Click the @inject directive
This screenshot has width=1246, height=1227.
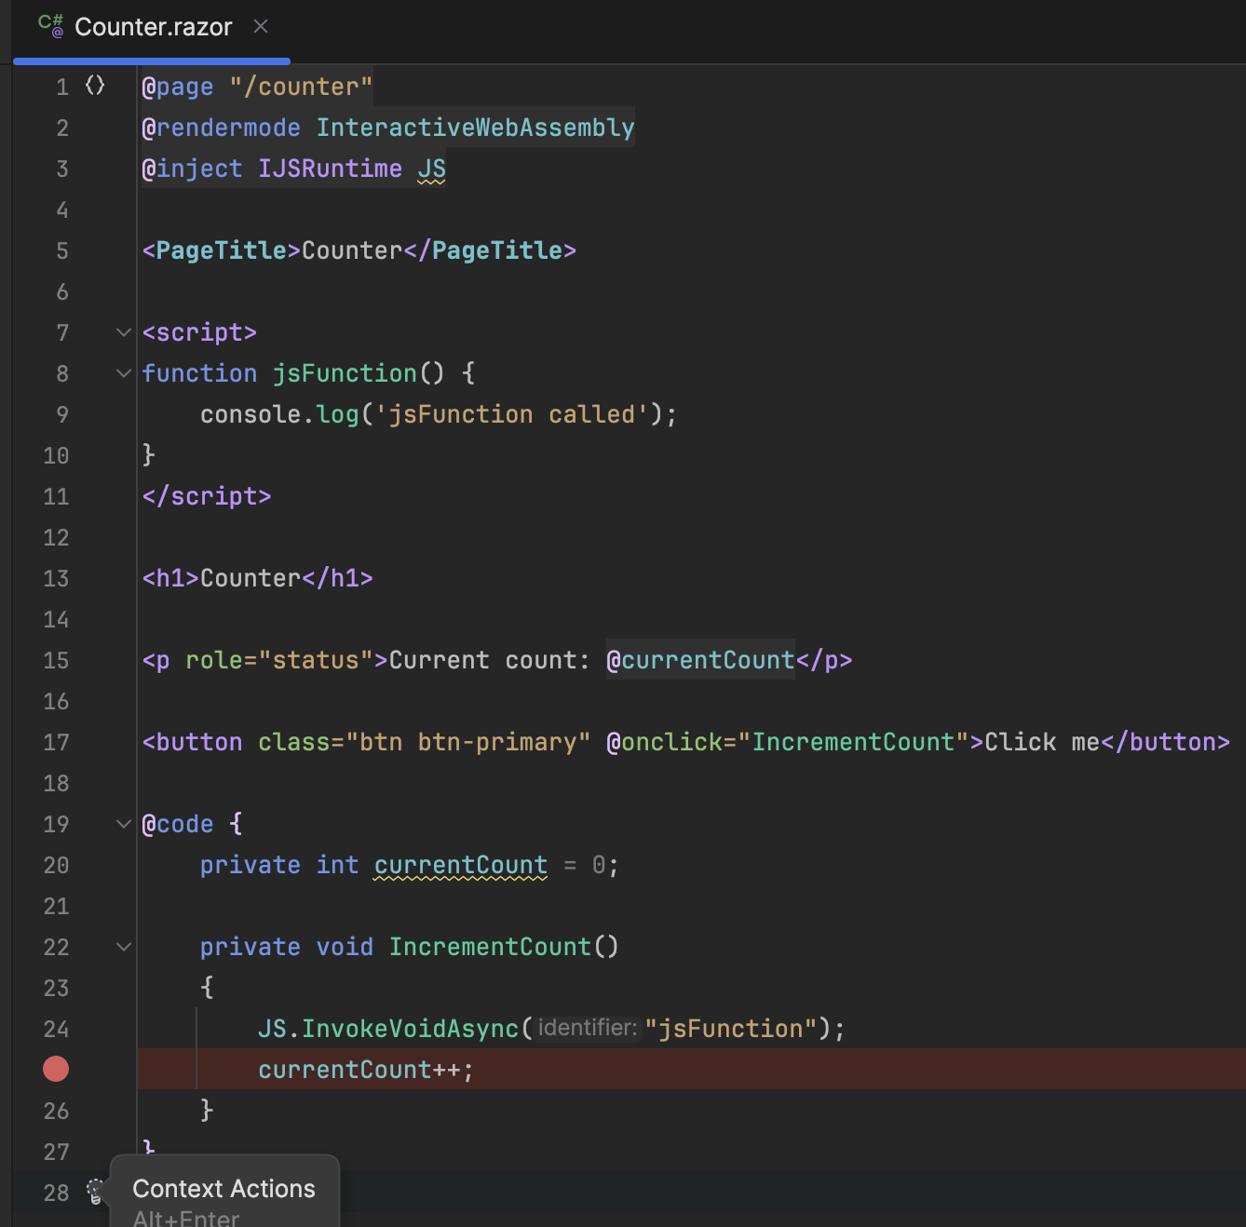(192, 169)
